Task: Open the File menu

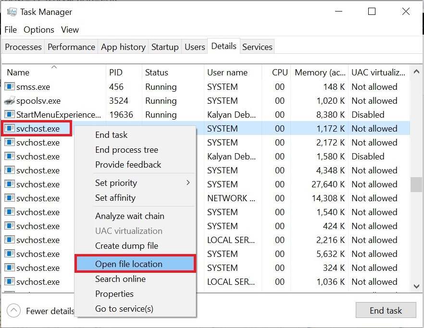Action: (11, 29)
